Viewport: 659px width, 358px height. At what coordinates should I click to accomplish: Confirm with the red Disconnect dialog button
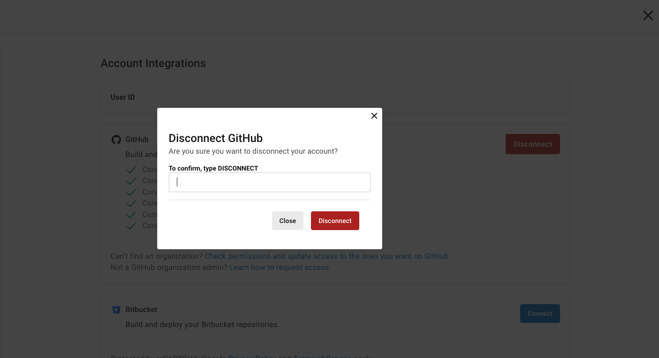[334, 221]
